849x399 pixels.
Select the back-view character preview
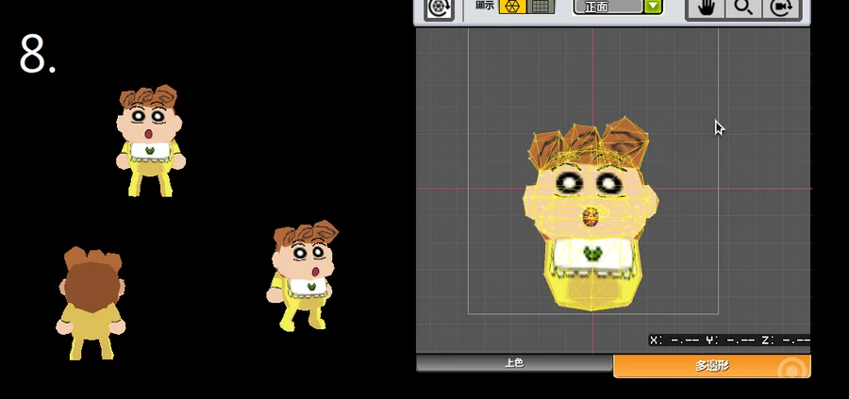90,304
